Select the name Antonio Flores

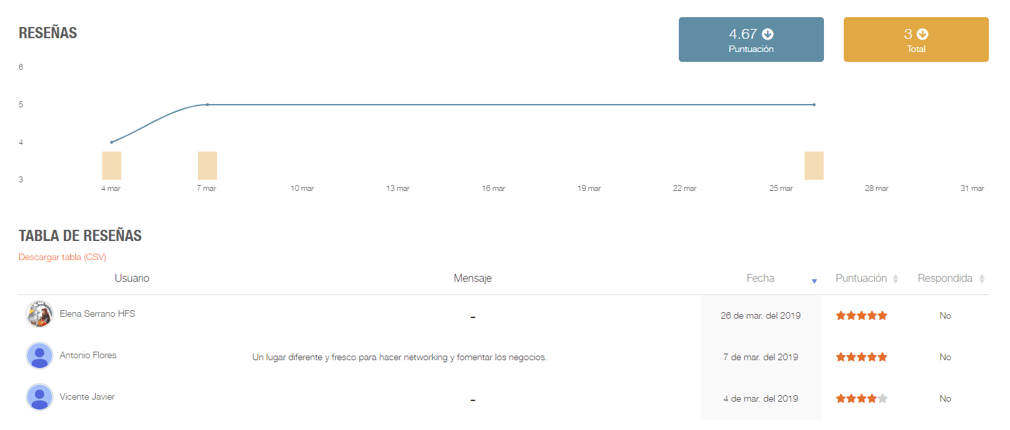pyautogui.click(x=88, y=355)
